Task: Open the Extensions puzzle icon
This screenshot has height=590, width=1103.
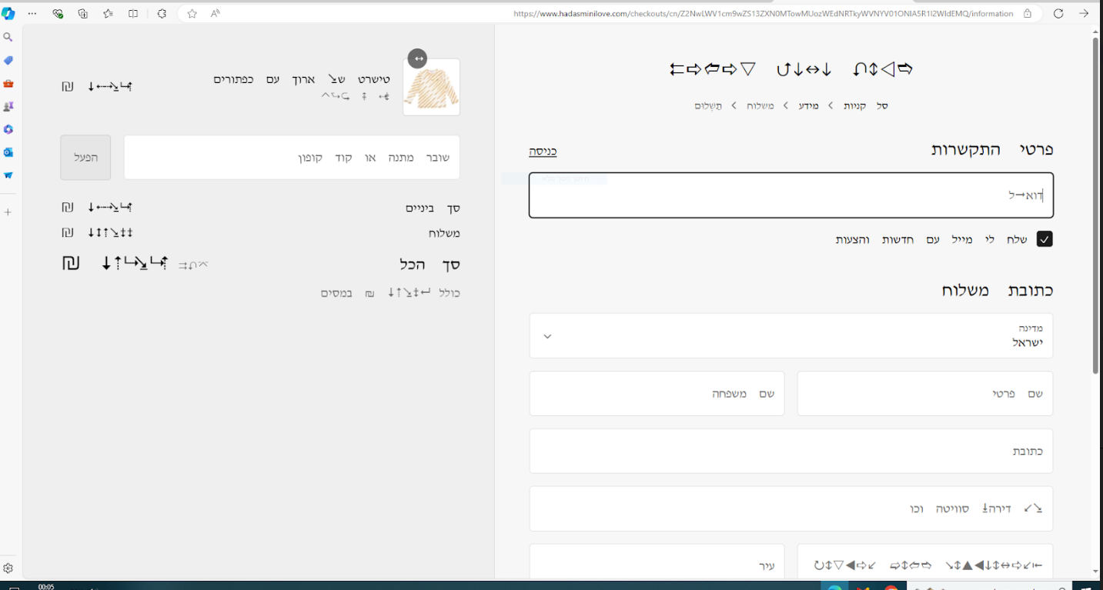Action: tap(162, 14)
